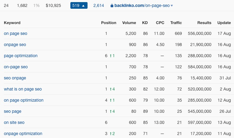Open the 'seo page' keyword link
This screenshot has width=234, height=138.
[13, 111]
